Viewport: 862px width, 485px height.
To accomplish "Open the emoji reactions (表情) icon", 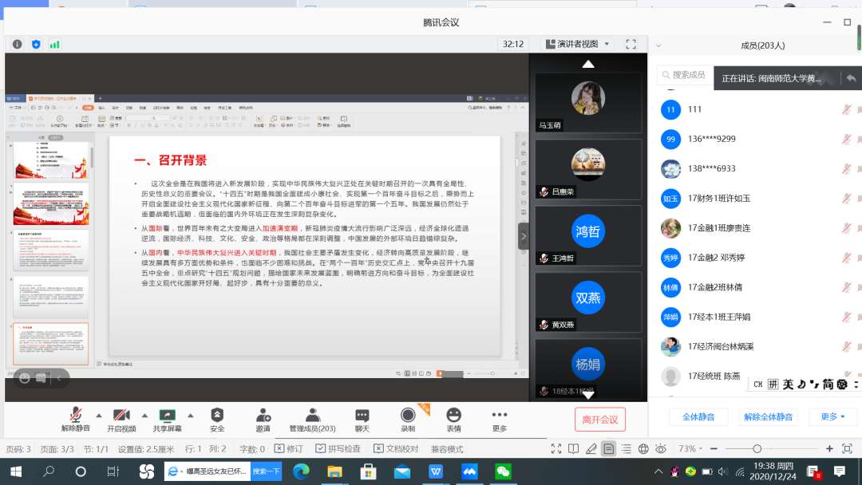I will tap(453, 415).
